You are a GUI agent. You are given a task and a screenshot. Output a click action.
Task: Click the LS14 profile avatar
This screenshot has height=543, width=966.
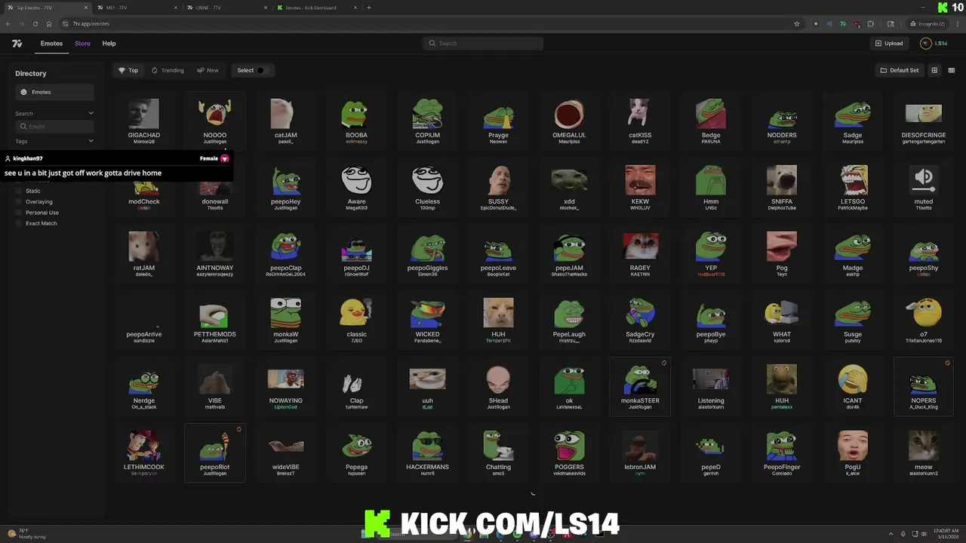[925, 43]
